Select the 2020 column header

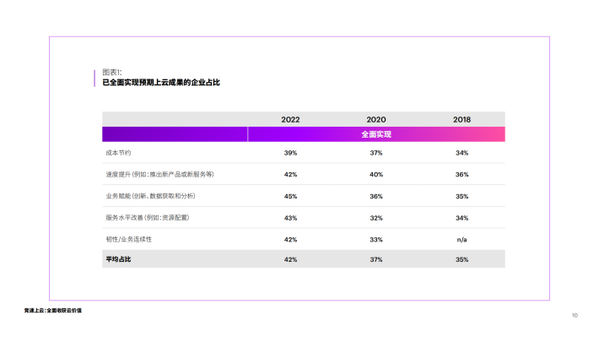(376, 120)
